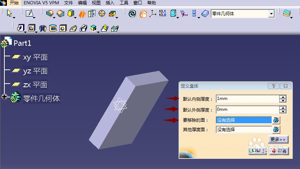Click the stacked surfaces icon

[287, 13]
